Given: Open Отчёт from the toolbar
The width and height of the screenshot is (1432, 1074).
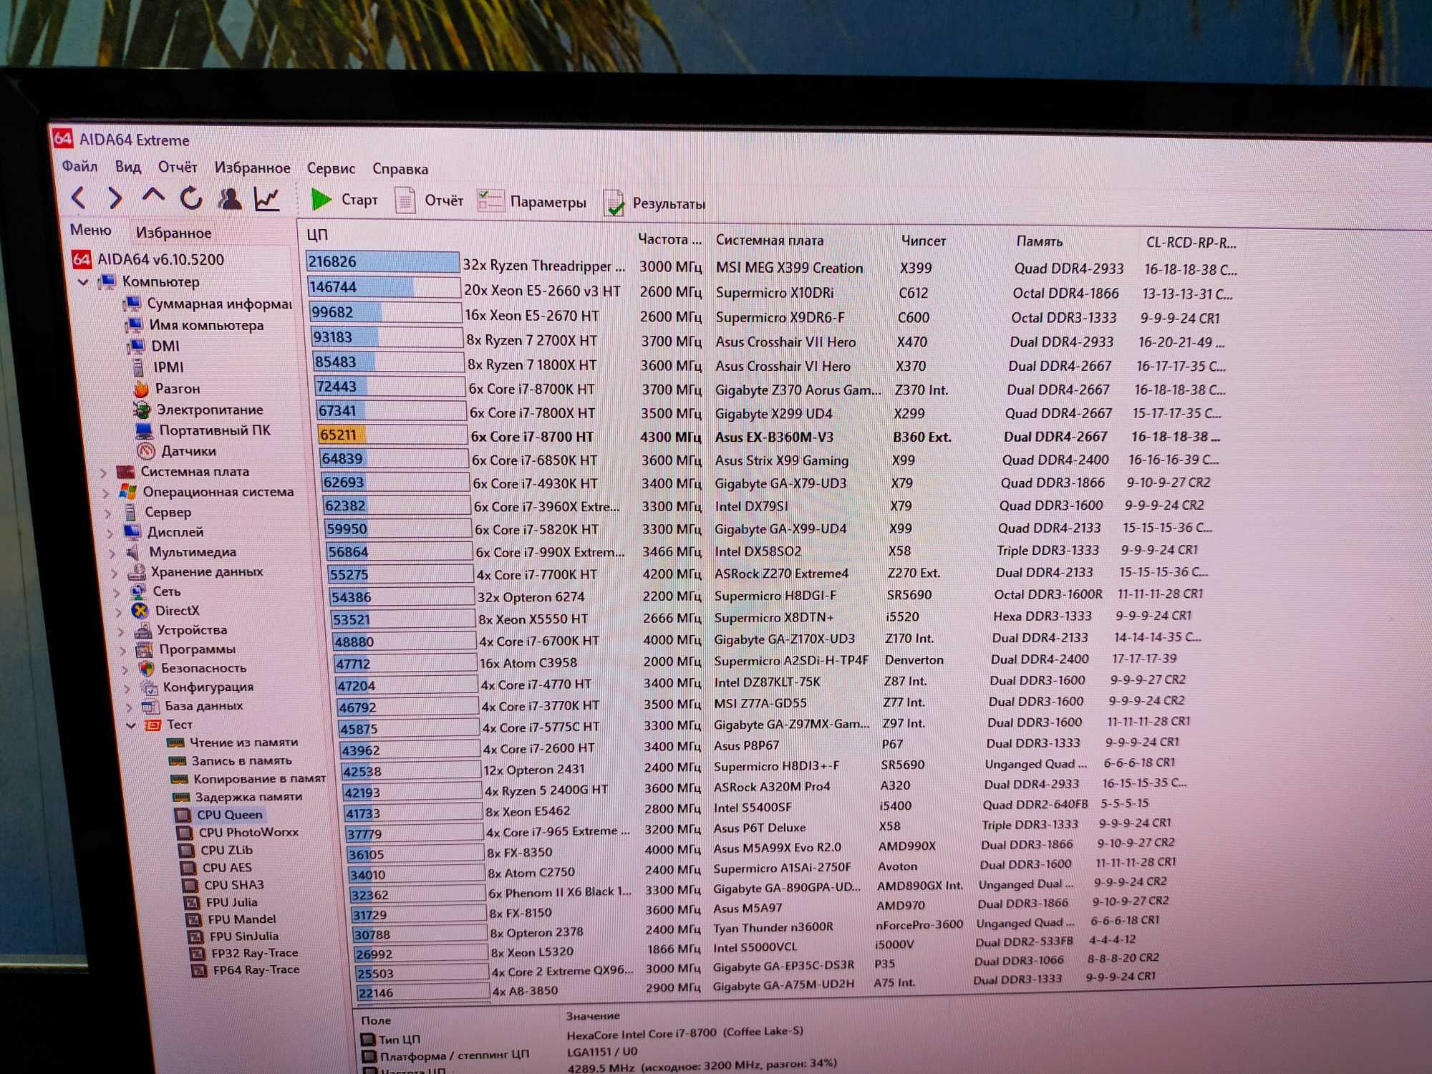Looking at the screenshot, I should point(429,200).
